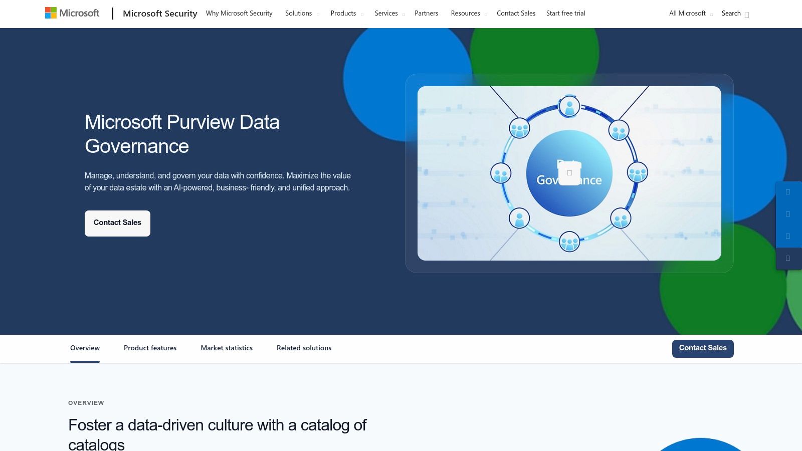Image resolution: width=802 pixels, height=451 pixels.
Task: Open the Search box in header
Action: 735,14
